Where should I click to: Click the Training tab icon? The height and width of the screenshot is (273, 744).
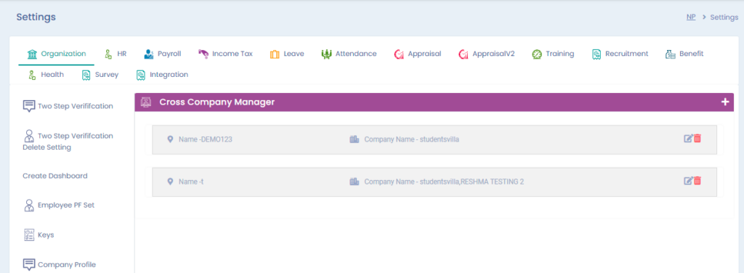coord(537,54)
